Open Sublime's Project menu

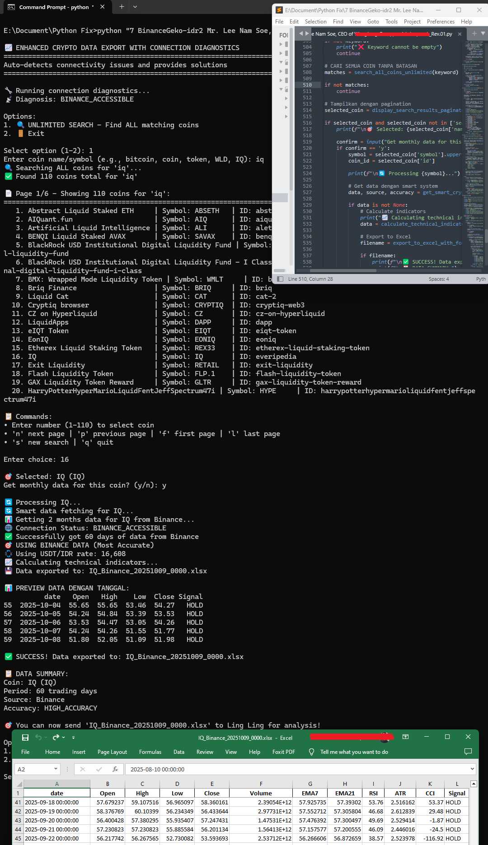point(412,21)
